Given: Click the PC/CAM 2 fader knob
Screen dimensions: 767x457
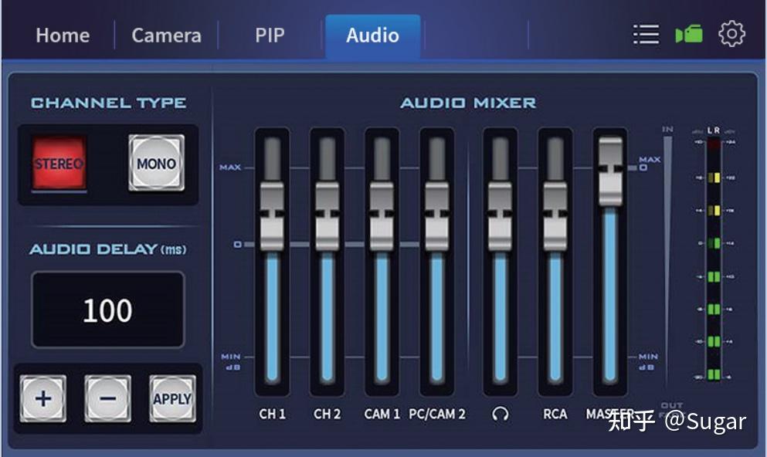Looking at the screenshot, I should pos(437,216).
